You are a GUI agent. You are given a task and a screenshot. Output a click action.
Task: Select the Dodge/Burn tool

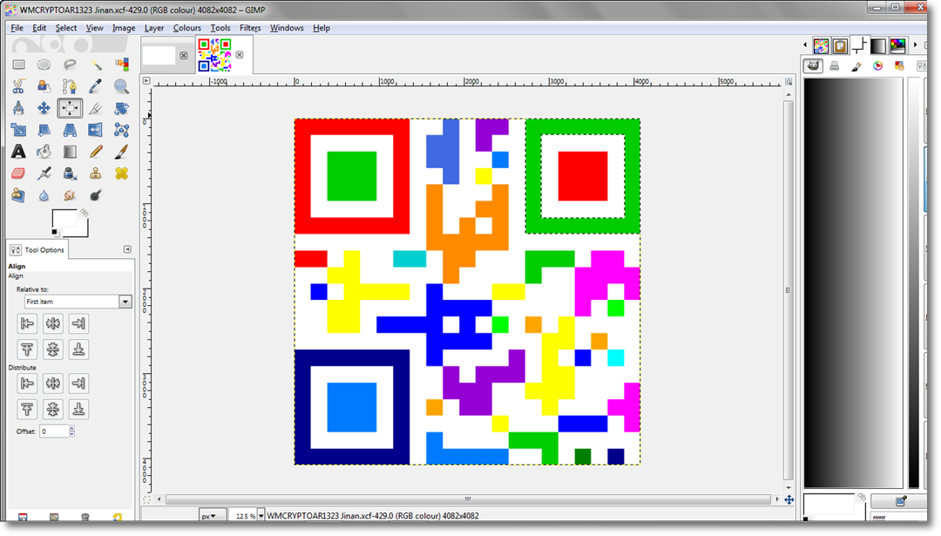[x=96, y=195]
